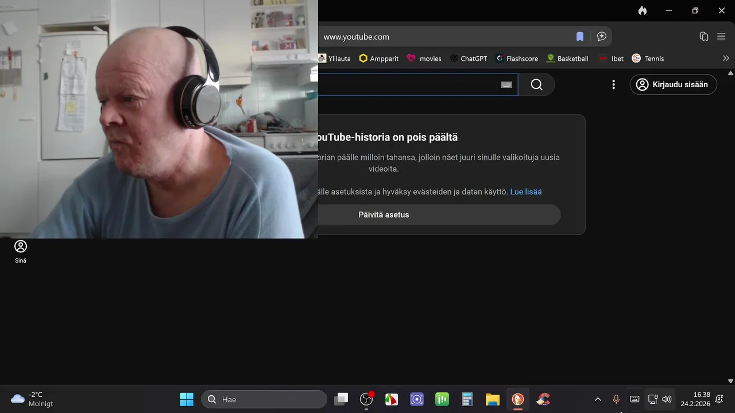The image size is (735, 413).
Task: Click the bookmark icon in address bar
Action: pos(580,37)
